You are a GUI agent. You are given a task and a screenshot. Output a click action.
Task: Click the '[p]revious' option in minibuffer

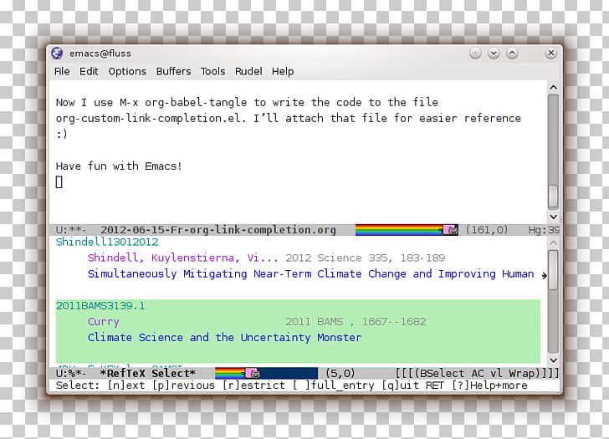click(x=183, y=385)
